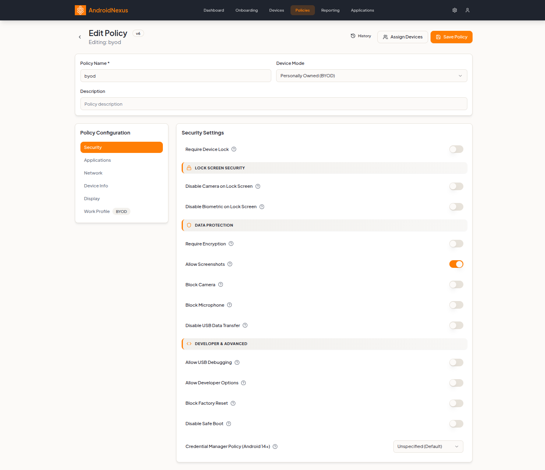Click the AndroidNexus logo icon
The width and height of the screenshot is (545, 470).
[x=80, y=10]
